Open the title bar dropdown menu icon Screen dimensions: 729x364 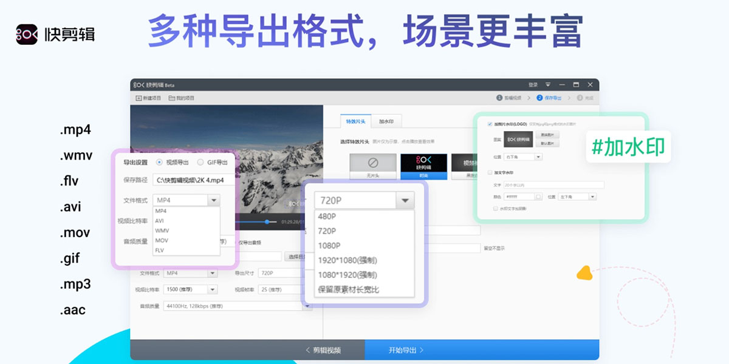(548, 84)
